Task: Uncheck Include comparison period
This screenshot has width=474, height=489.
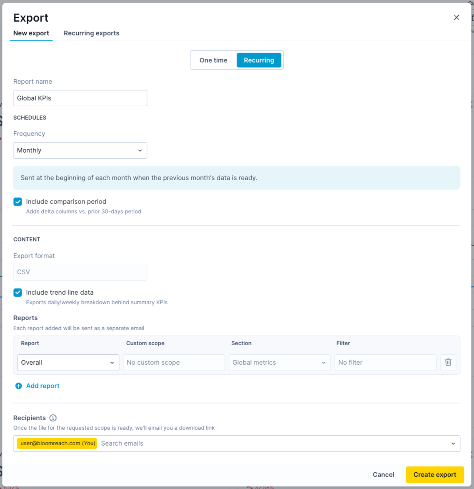Action: tap(18, 202)
